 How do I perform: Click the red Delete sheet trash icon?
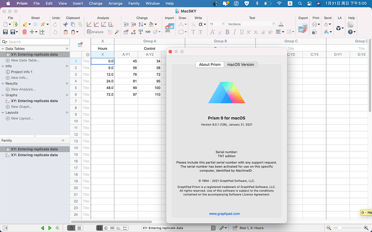click(x=24, y=32)
